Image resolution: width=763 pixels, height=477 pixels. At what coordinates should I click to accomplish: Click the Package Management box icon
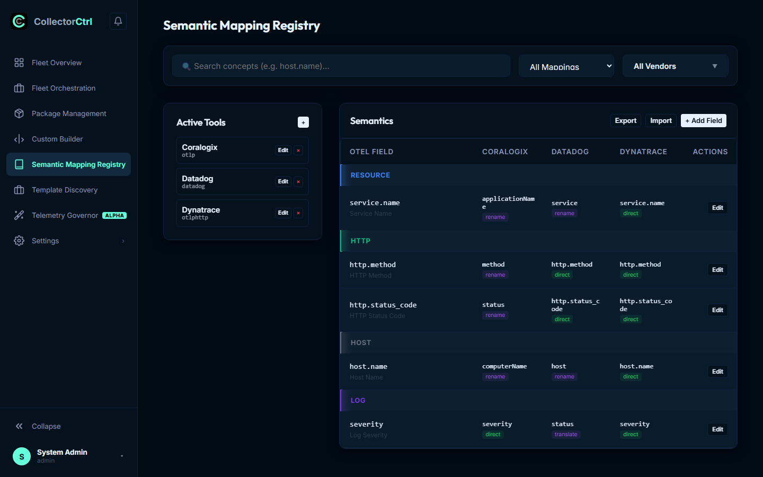[19, 113]
